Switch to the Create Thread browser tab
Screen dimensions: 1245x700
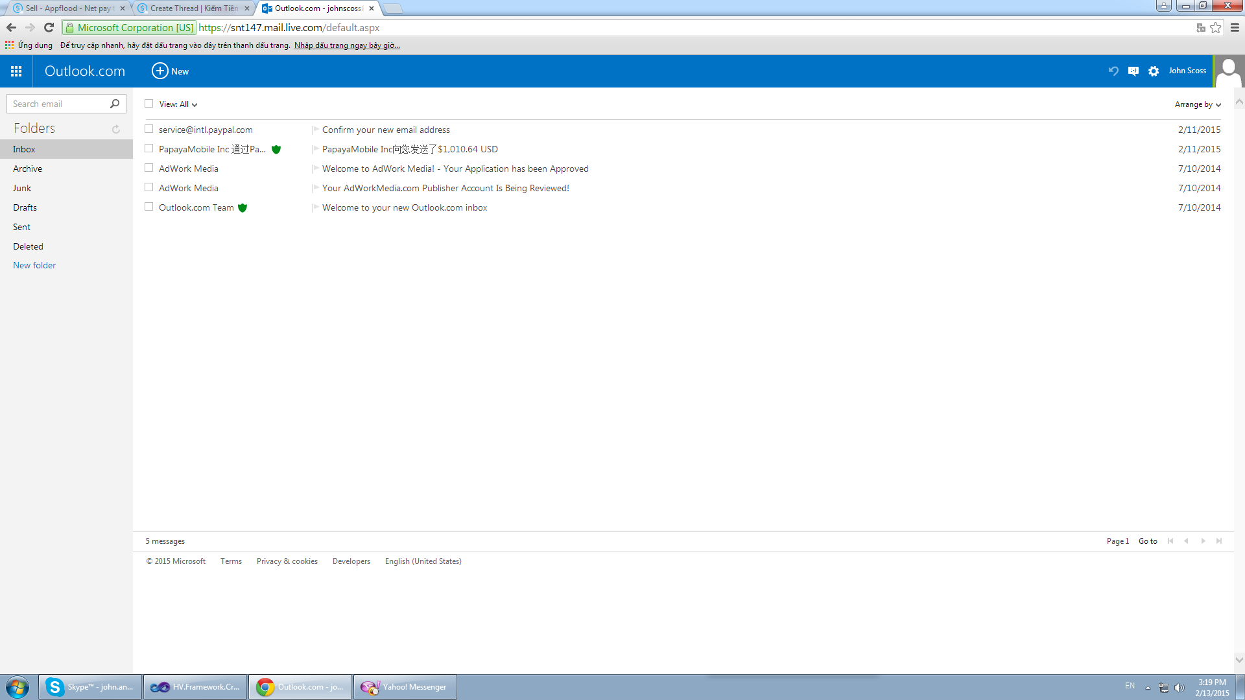(193, 8)
